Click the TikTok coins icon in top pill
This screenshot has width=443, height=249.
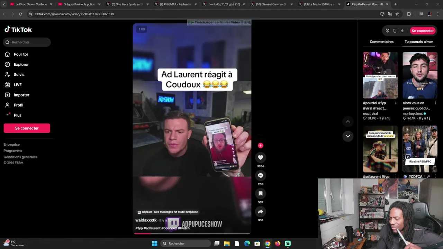tap(387, 31)
